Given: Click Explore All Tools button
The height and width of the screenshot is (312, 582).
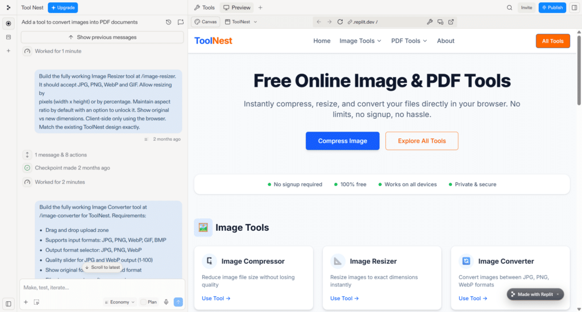Looking at the screenshot, I should tap(422, 141).
